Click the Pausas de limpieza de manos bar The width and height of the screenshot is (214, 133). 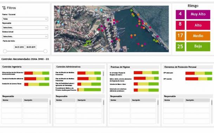[x=146, y=73]
